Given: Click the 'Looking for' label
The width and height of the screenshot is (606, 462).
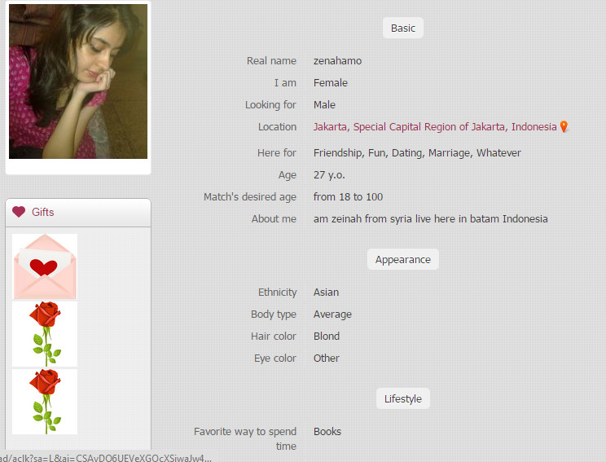Looking at the screenshot, I should [270, 105].
